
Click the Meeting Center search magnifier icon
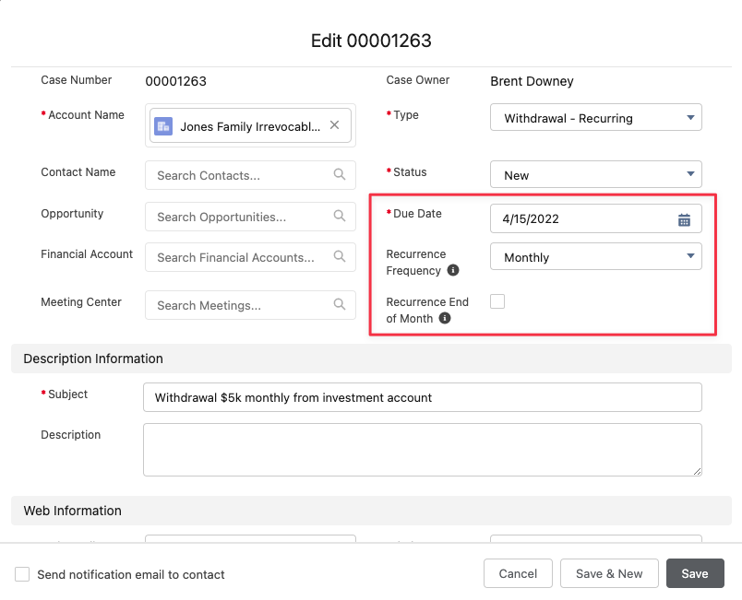click(340, 305)
